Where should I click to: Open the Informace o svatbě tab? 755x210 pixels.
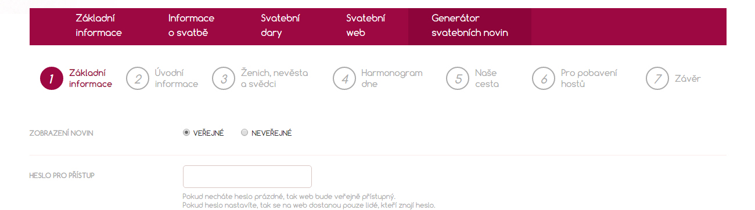coord(191,26)
